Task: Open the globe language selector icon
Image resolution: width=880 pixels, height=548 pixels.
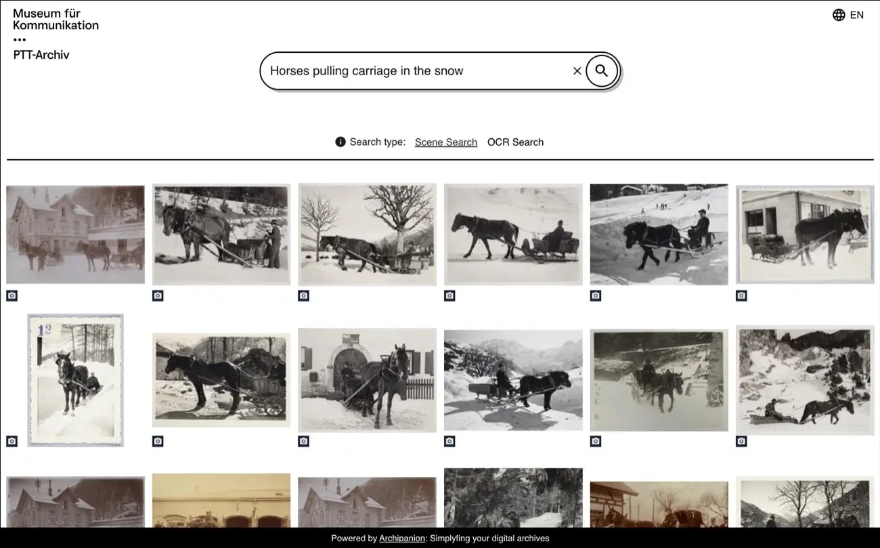Action: [839, 15]
